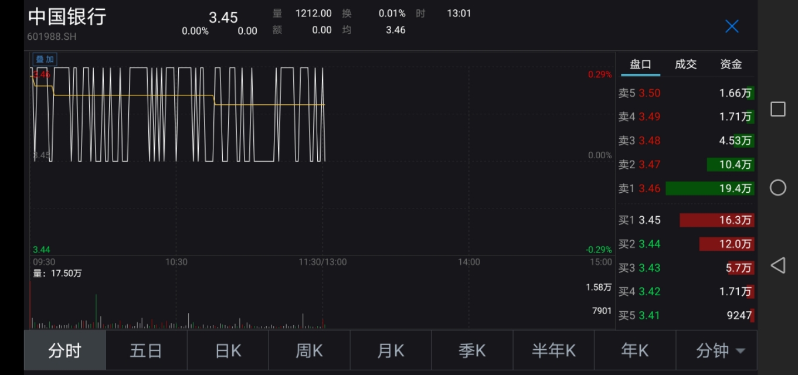798x375 pixels.
Task: Switch to the 成交 transactions tab
Action: (685, 64)
